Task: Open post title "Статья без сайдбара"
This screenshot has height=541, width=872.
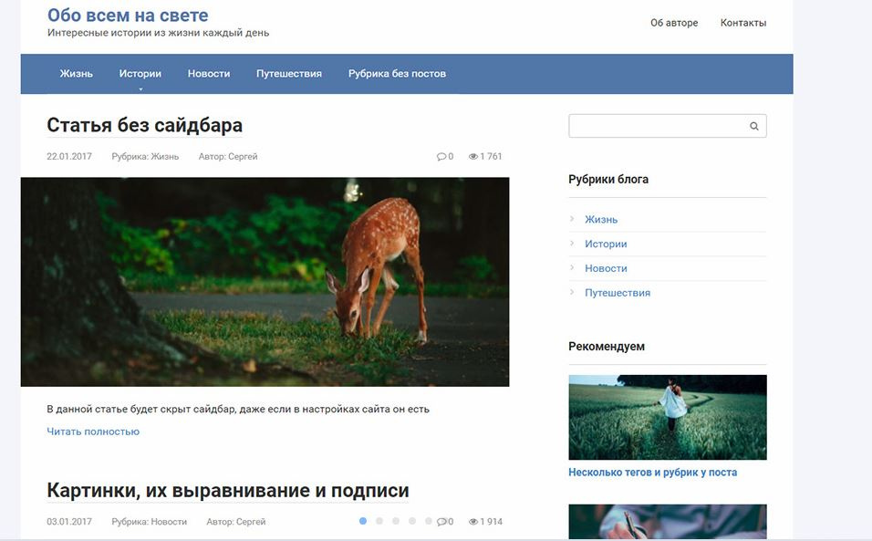Action: coord(145,125)
